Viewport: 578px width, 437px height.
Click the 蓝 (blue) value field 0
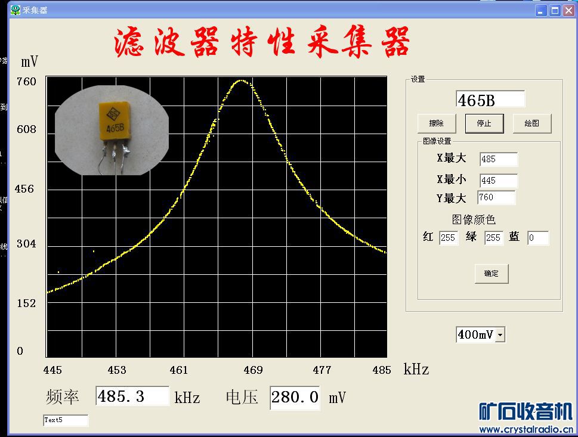538,238
